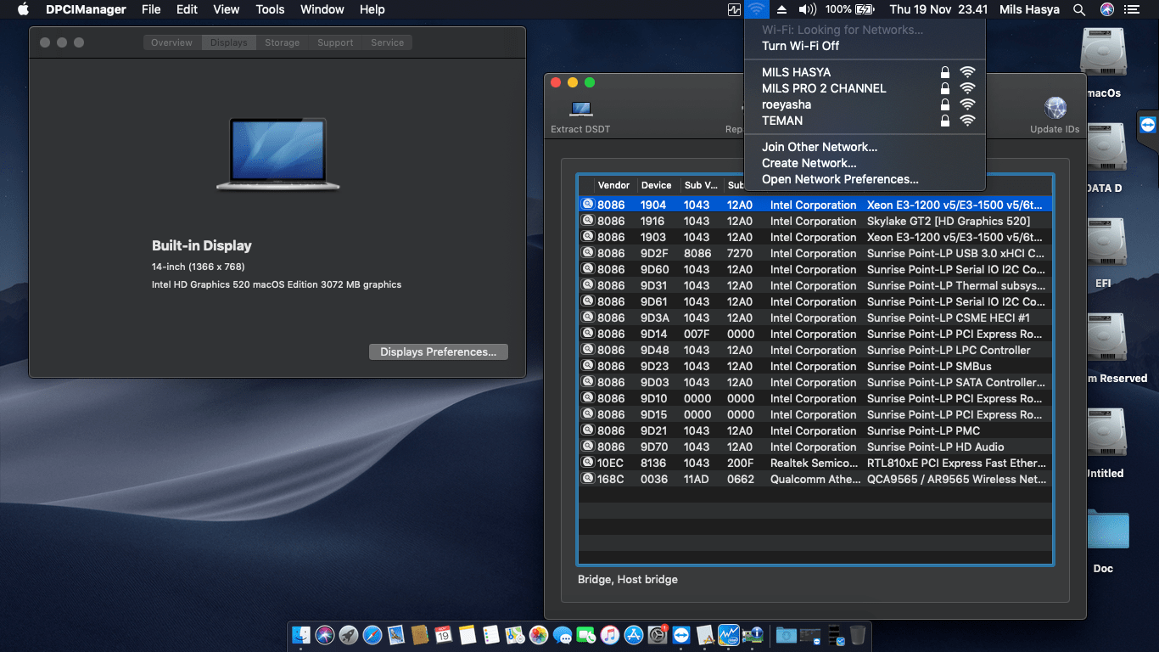1159x652 pixels.
Task: Open System Preferences gear in Dock
Action: pos(657,634)
